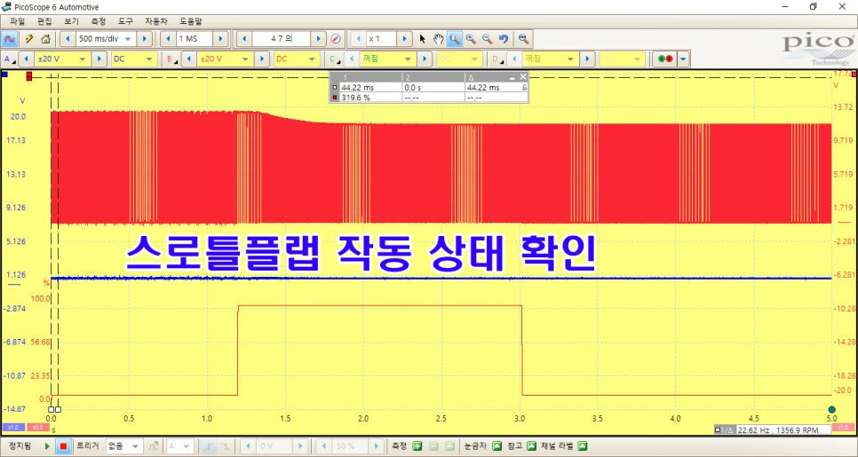858x457 pixels.
Task: Select the hand pan tool
Action: tap(438, 39)
